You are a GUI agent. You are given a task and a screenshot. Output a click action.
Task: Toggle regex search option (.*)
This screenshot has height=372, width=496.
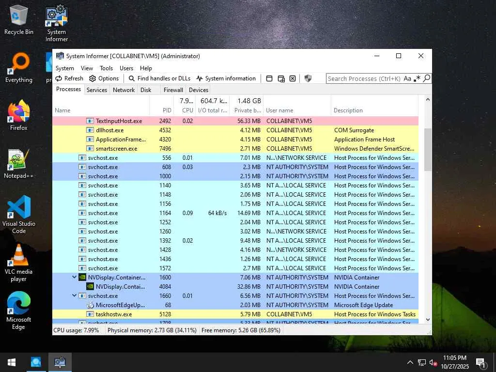[x=417, y=78]
